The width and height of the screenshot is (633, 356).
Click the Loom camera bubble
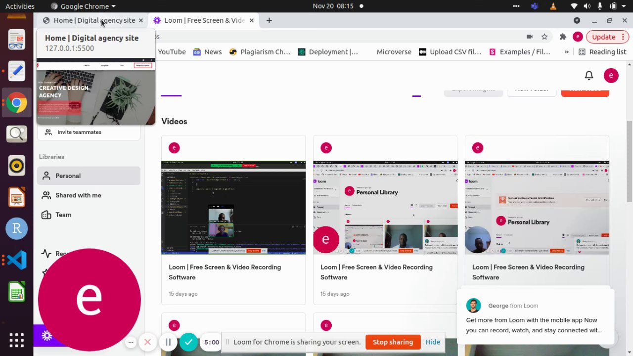tap(90, 300)
